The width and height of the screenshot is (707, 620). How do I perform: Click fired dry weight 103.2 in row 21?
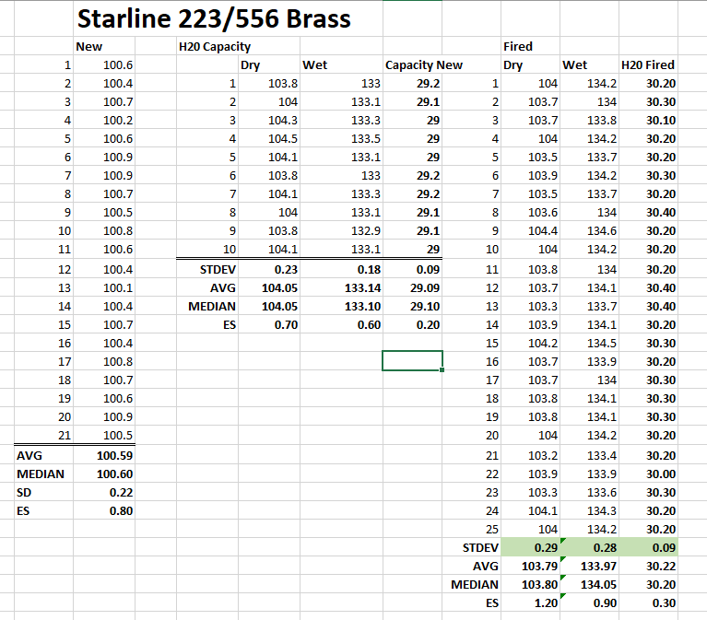tap(530, 455)
